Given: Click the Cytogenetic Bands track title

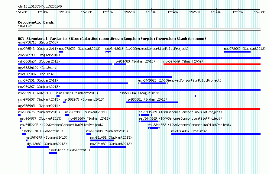Looking at the screenshot, I should [36, 22].
